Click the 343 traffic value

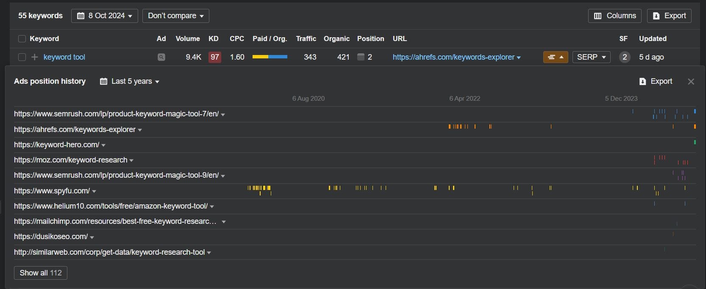click(310, 57)
